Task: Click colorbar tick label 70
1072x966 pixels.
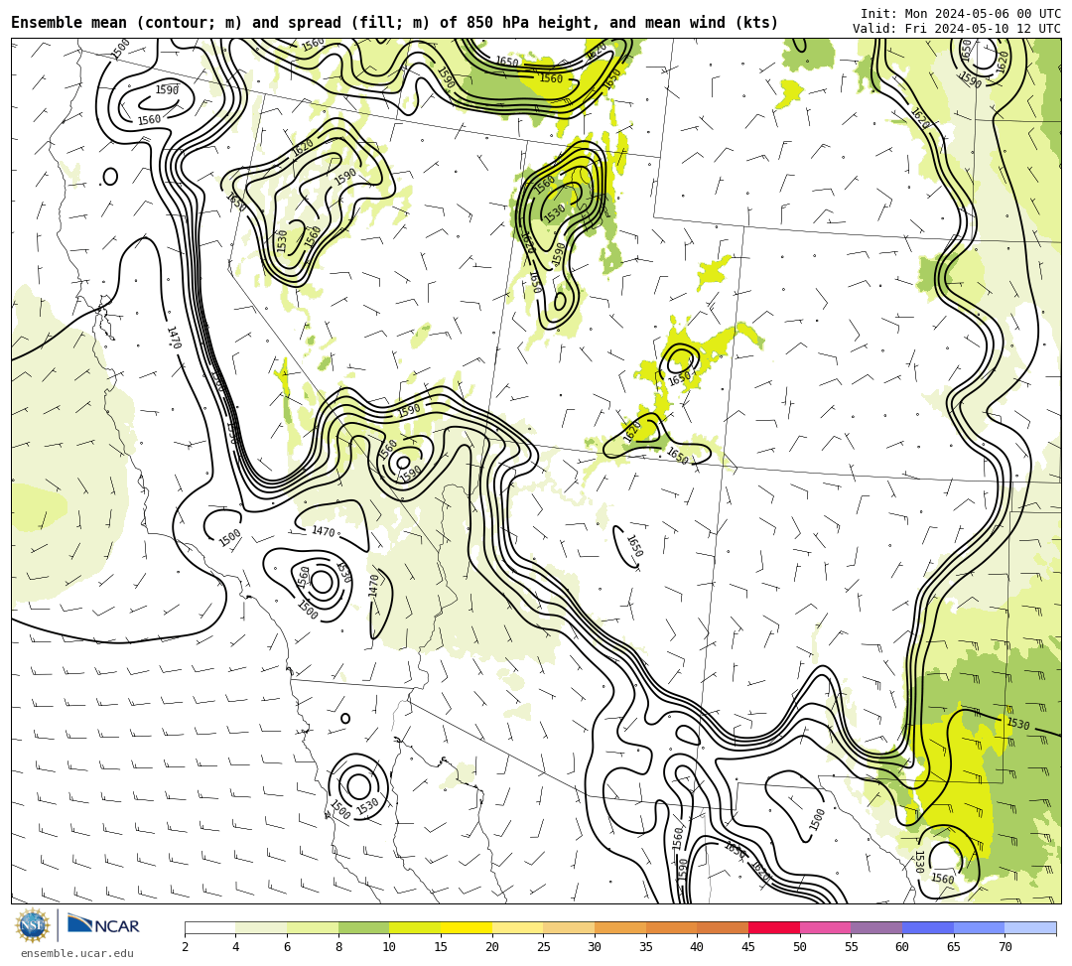Action: (x=1005, y=947)
